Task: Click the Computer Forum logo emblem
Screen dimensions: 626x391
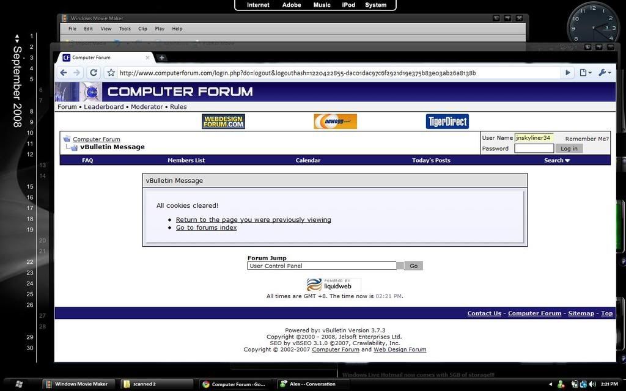Action: [x=92, y=92]
